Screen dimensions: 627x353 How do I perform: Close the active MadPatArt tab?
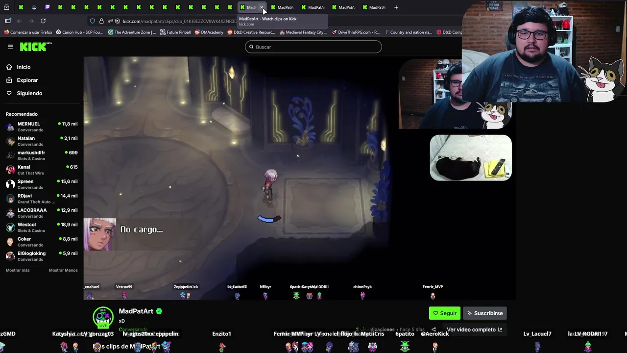point(262,7)
